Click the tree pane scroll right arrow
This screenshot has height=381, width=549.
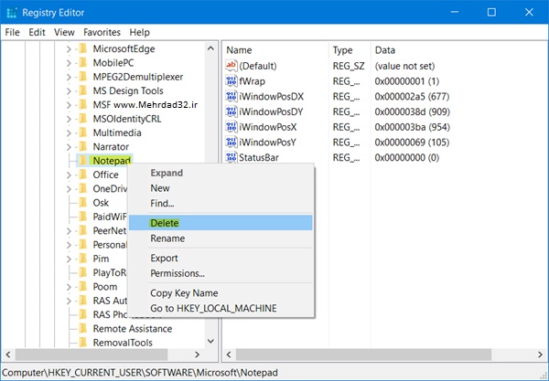click(197, 355)
